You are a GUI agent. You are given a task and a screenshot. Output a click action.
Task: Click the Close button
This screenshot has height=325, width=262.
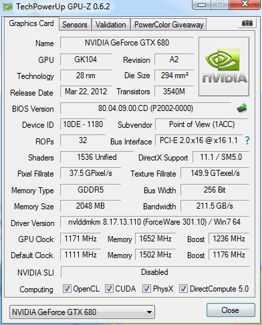click(x=231, y=310)
